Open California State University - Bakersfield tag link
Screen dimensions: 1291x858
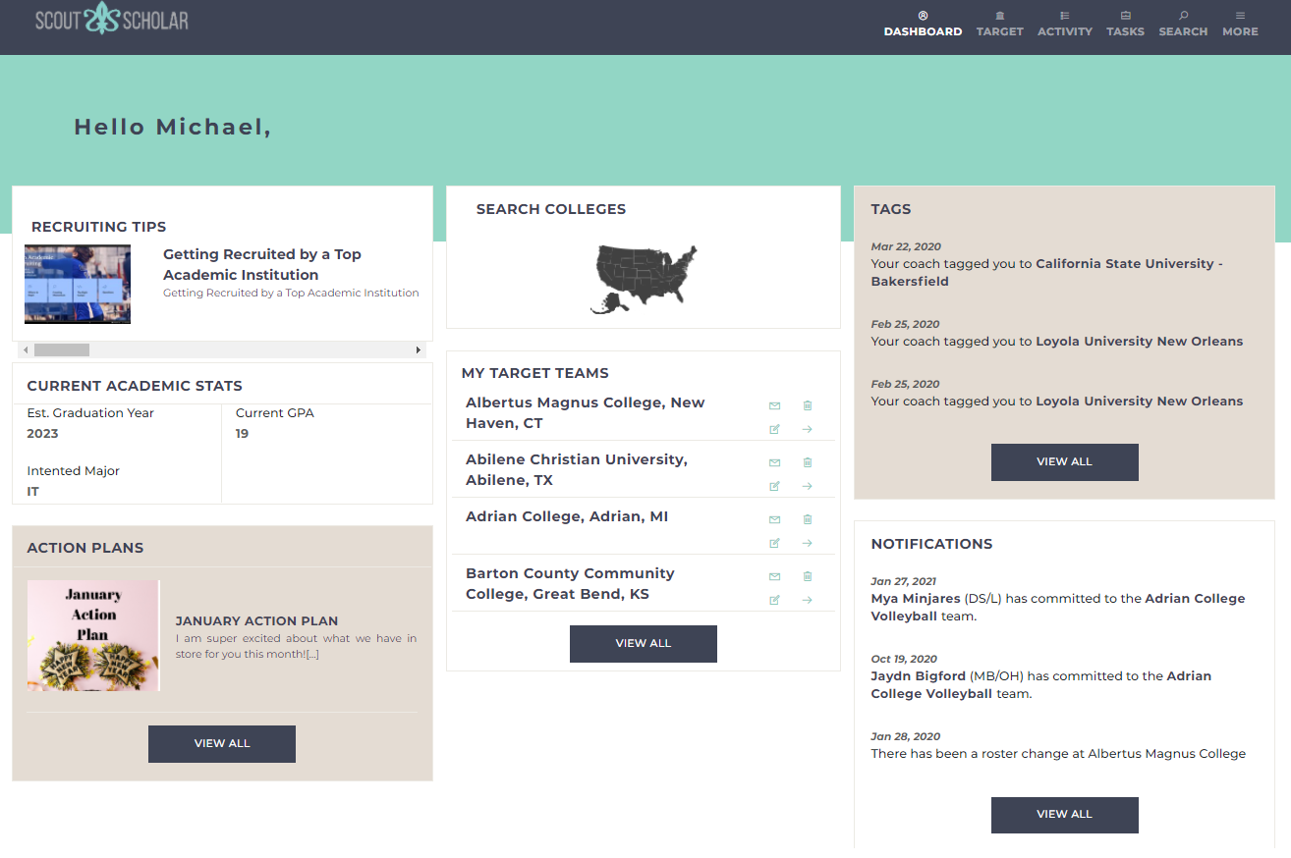point(1047,273)
